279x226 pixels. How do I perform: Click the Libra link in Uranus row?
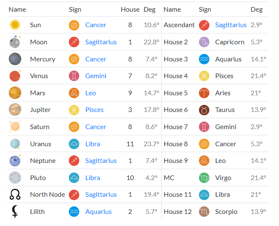(x=93, y=144)
